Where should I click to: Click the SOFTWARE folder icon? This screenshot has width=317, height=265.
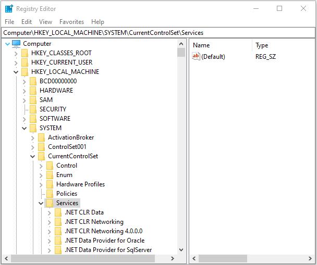(x=33, y=119)
